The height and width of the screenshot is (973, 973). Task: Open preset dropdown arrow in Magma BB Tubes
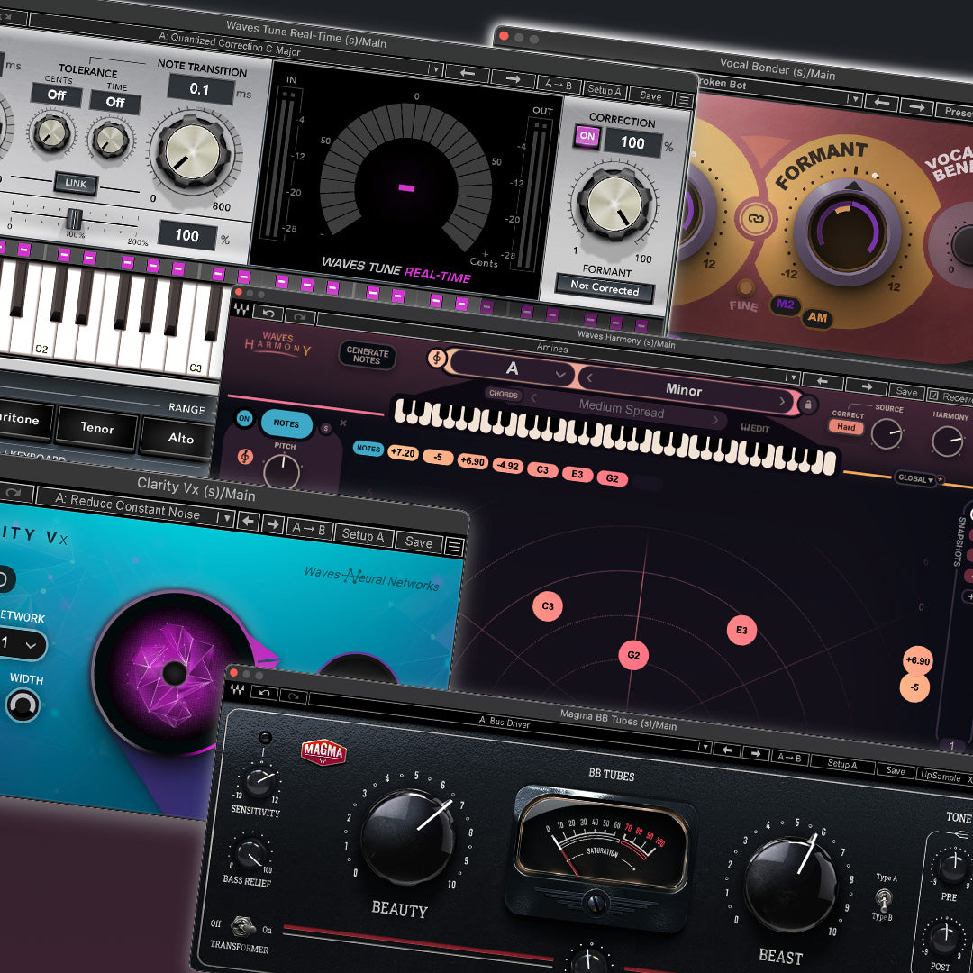pos(704,747)
